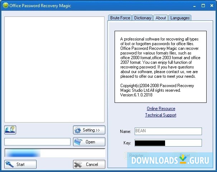This screenshot has height=172, width=217.
Task: Start password recovery
Action: coord(20,164)
